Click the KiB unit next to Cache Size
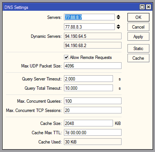 click(x=118, y=123)
